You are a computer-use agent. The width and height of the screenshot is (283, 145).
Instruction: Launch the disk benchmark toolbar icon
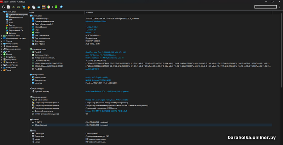pyautogui.click(x=13, y=7)
